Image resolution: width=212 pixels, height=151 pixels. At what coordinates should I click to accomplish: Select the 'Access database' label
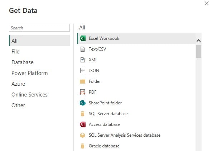click(x=104, y=124)
